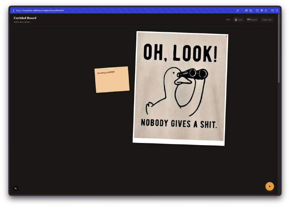Toggle the split panel icon at far right

[277, 10]
